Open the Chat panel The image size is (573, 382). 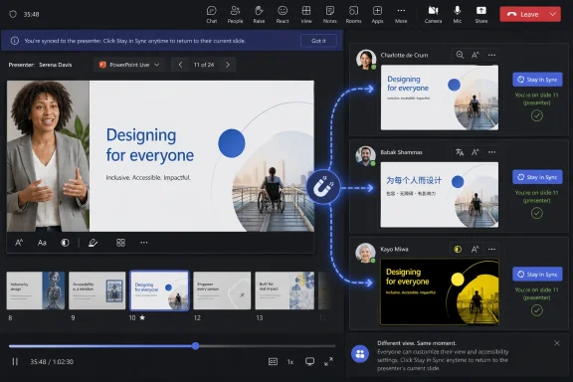point(212,15)
